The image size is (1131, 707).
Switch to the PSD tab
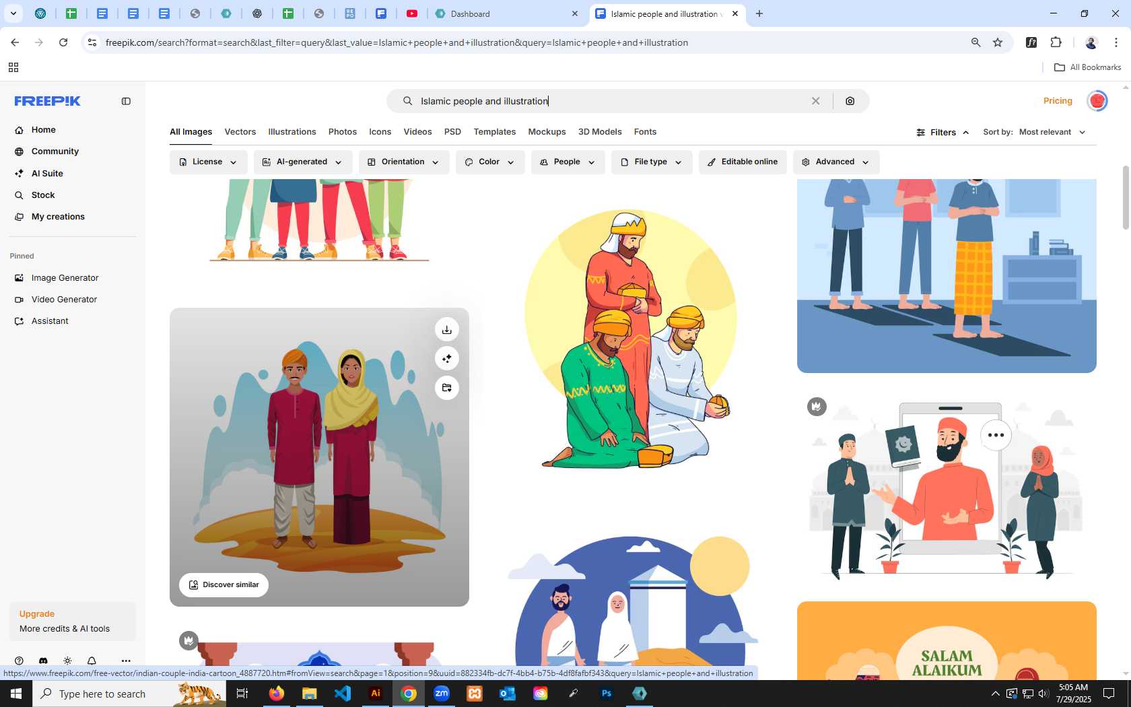click(x=452, y=132)
